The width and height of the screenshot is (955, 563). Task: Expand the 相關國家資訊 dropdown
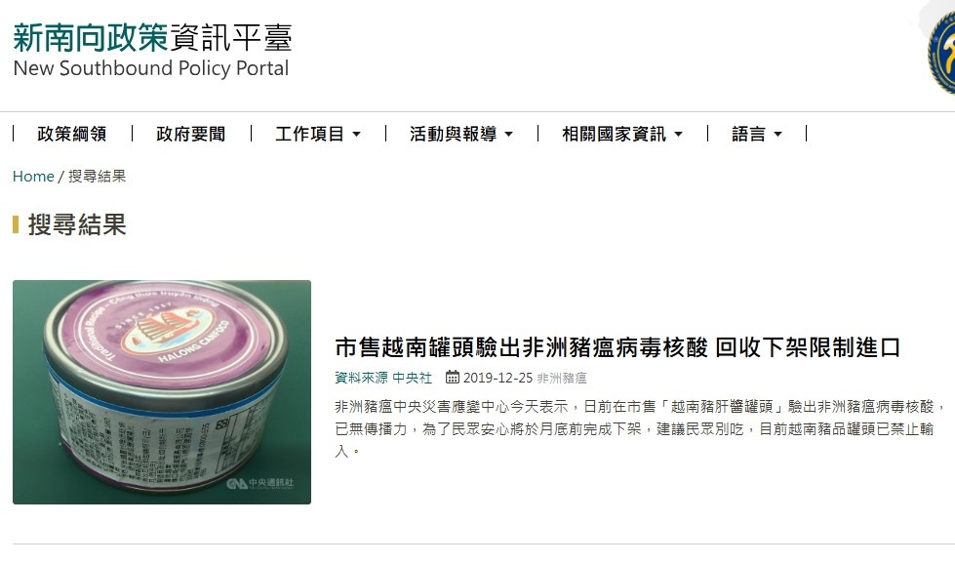[x=622, y=134]
